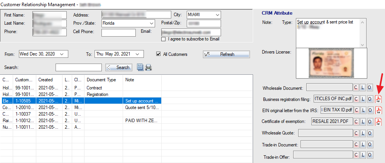Click the Phone input field
Viewport: 385px width, 163px height.
coord(49,32)
